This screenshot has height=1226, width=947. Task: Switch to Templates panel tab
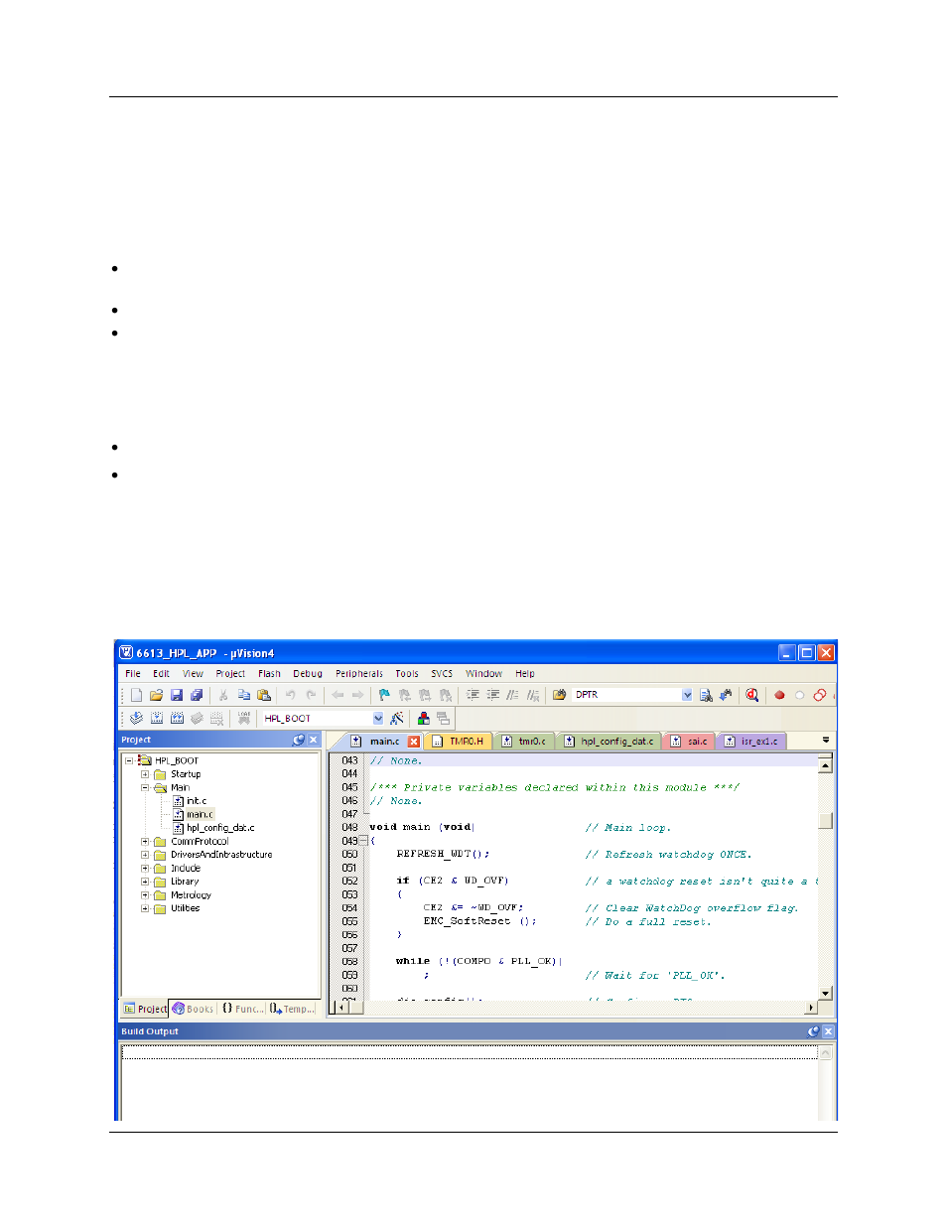292,1009
